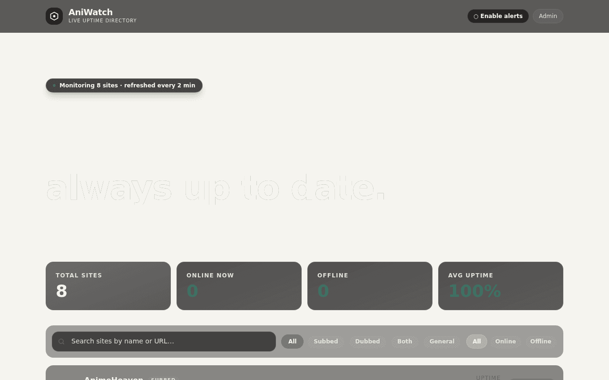Click the Monitoring 8 sites status pill
Viewport: 609px width, 380px height.
(x=124, y=85)
